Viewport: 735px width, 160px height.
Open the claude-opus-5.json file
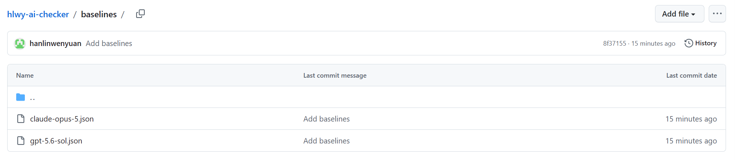click(x=62, y=119)
